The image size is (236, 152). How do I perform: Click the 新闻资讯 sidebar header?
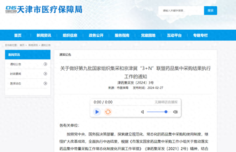pyautogui.click(x=28, y=55)
